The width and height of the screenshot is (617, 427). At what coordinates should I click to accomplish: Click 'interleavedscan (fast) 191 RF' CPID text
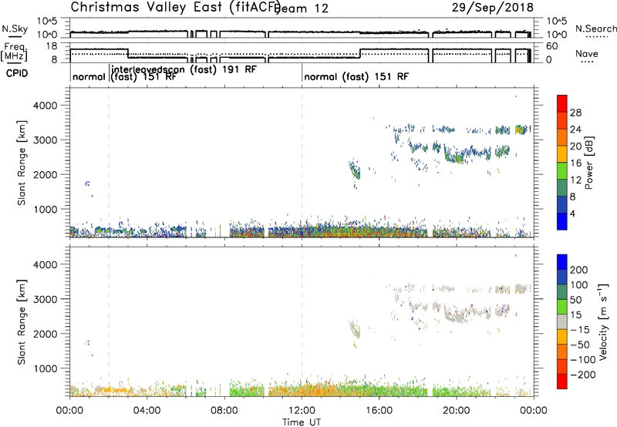(184, 69)
